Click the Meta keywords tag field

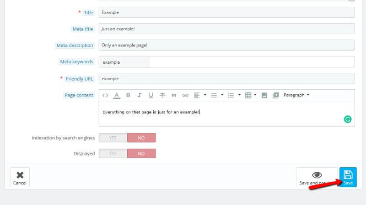click(x=226, y=62)
